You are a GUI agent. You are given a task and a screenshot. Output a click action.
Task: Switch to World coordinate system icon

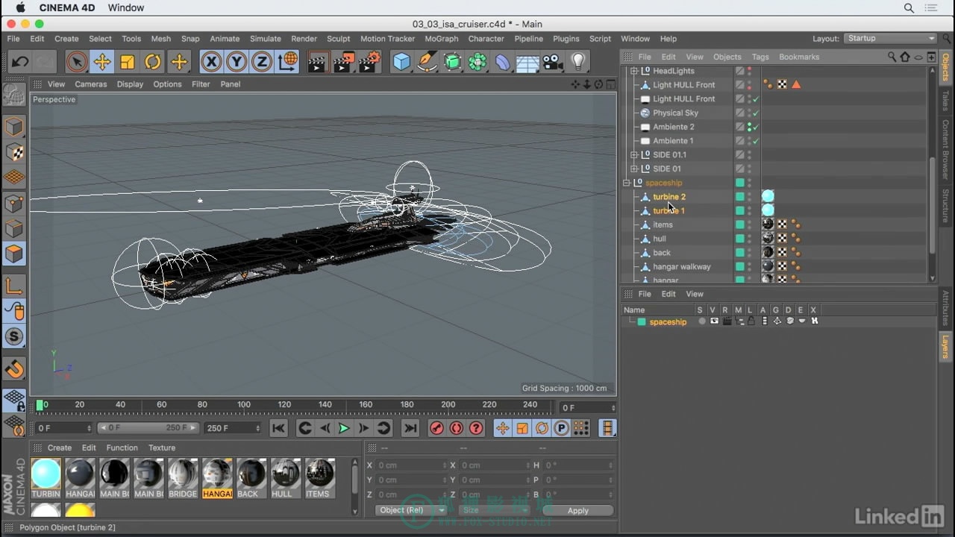coord(287,62)
